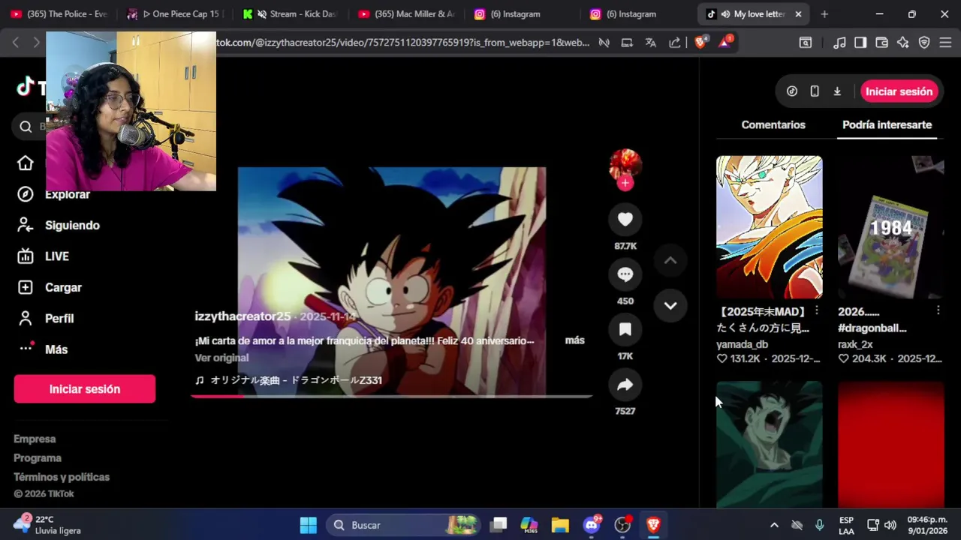Switch to the Comentarios tab
The width and height of the screenshot is (961, 540).
pyautogui.click(x=773, y=124)
